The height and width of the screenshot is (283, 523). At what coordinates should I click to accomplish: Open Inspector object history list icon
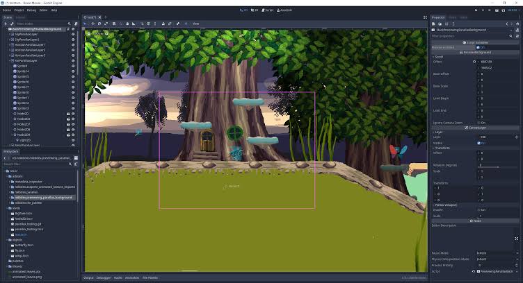[517, 24]
